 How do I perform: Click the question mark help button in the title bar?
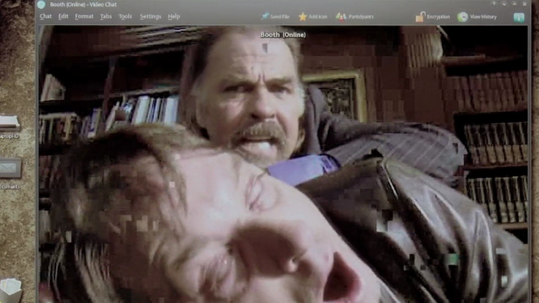[494, 4]
